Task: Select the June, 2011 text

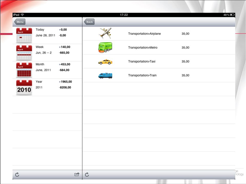Action: tap(43, 70)
